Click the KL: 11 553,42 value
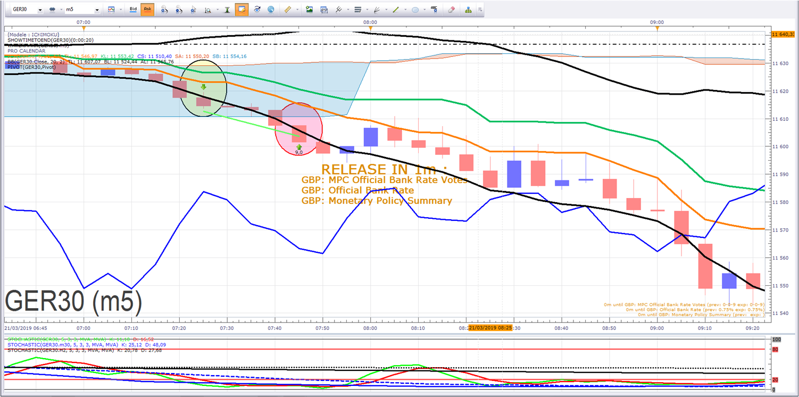Screen dimensions: 799x397 [x=118, y=56]
